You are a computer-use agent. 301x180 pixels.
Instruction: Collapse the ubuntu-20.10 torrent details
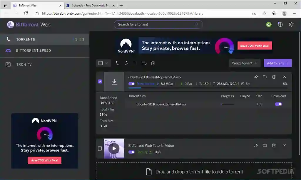284,77
